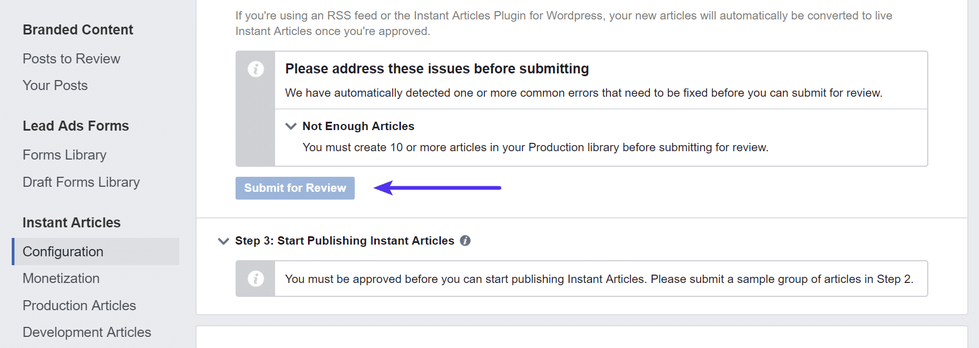The width and height of the screenshot is (979, 348).
Task: Open Production Articles library
Action: click(x=79, y=306)
